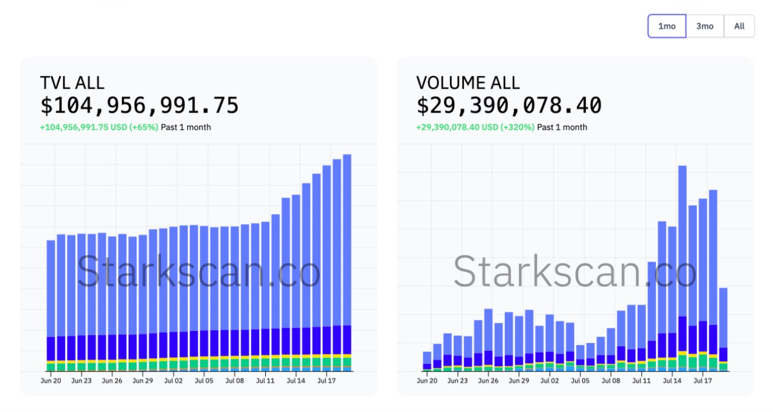Click the Jul 17 label on Volume chart
This screenshot has height=412, width=773.
[703, 381]
